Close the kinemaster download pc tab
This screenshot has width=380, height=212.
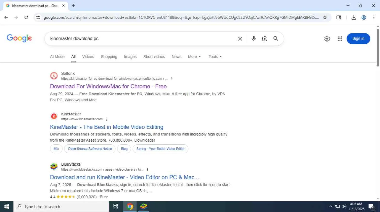pos(63,6)
